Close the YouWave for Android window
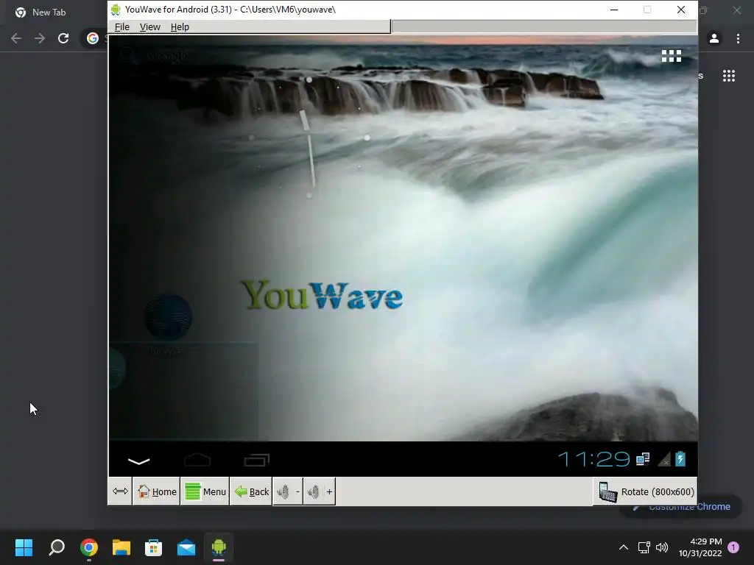This screenshot has height=565, width=754. [x=681, y=10]
